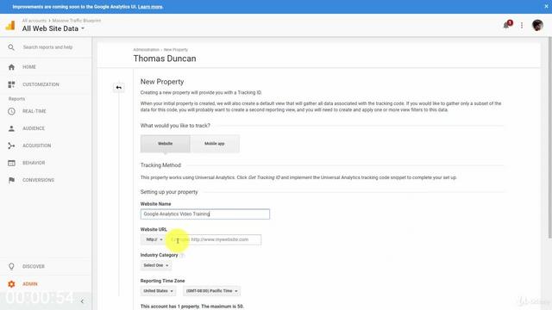The height and width of the screenshot is (310, 552).
Task: Click the Admin gear icon
Action: point(11,283)
